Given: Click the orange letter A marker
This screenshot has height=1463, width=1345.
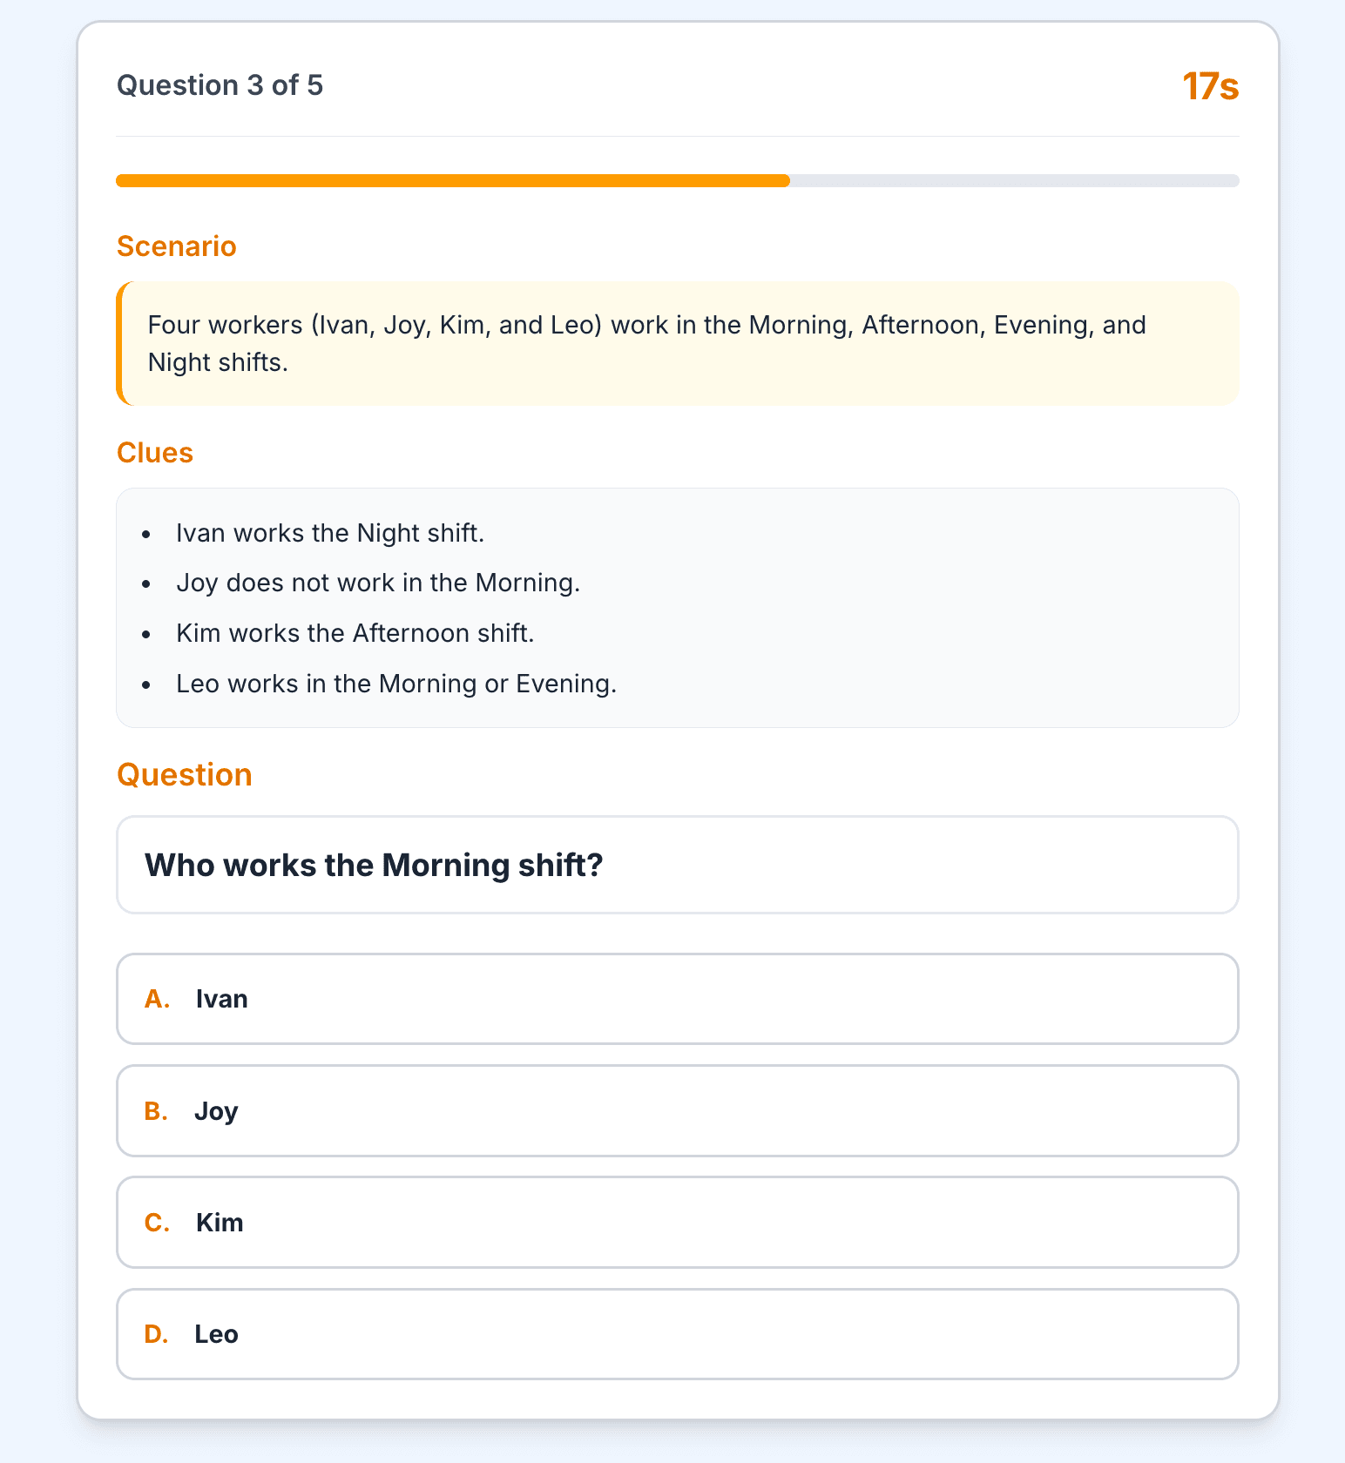Looking at the screenshot, I should click(157, 999).
